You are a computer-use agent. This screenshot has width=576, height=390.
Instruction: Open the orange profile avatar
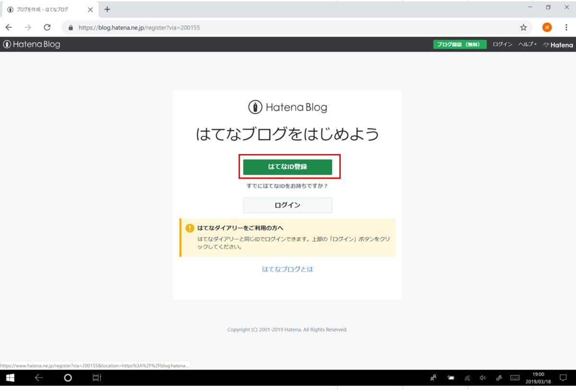coord(547,27)
